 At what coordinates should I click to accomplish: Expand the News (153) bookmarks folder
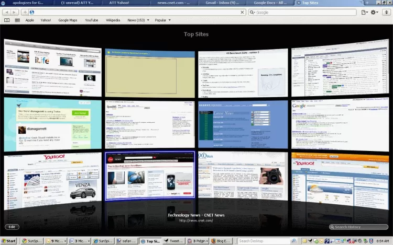click(138, 20)
